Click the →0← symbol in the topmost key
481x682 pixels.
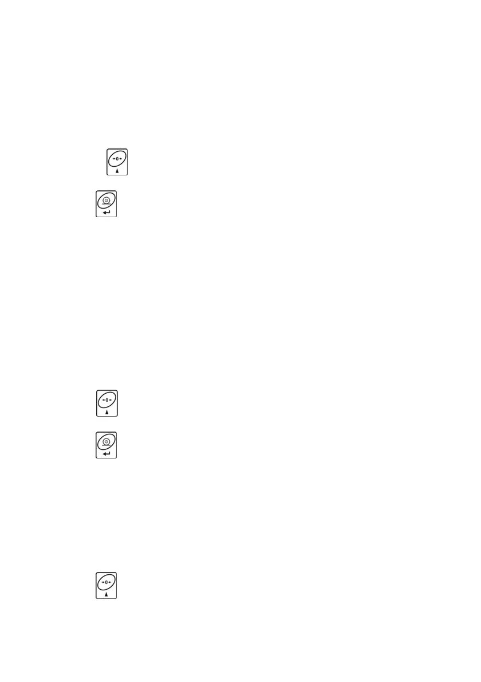[x=117, y=159]
